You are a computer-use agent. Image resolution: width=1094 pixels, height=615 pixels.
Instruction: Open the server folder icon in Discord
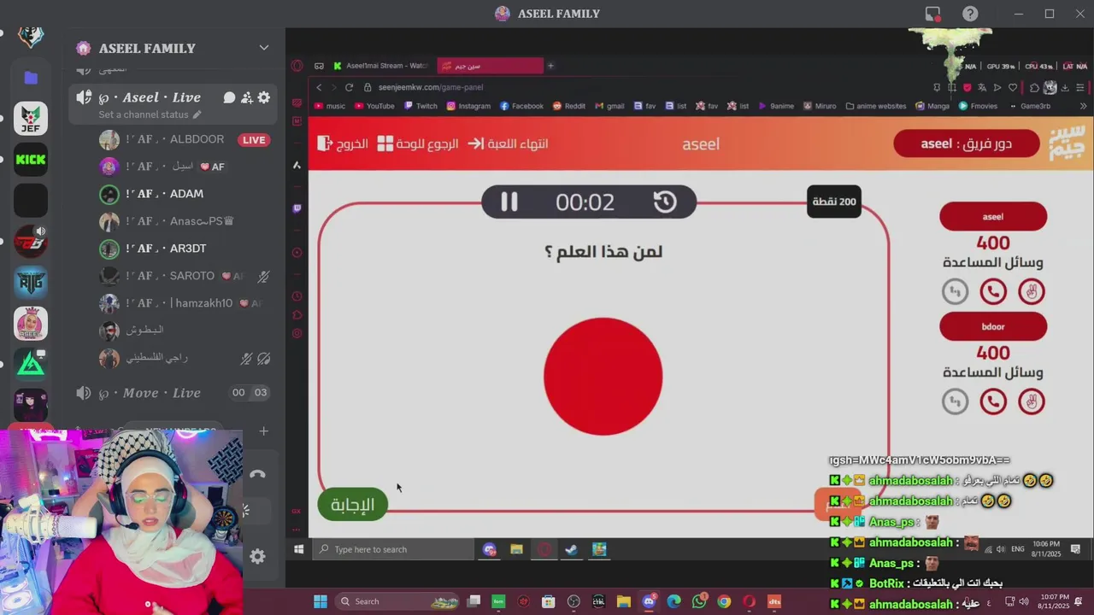coord(31,78)
